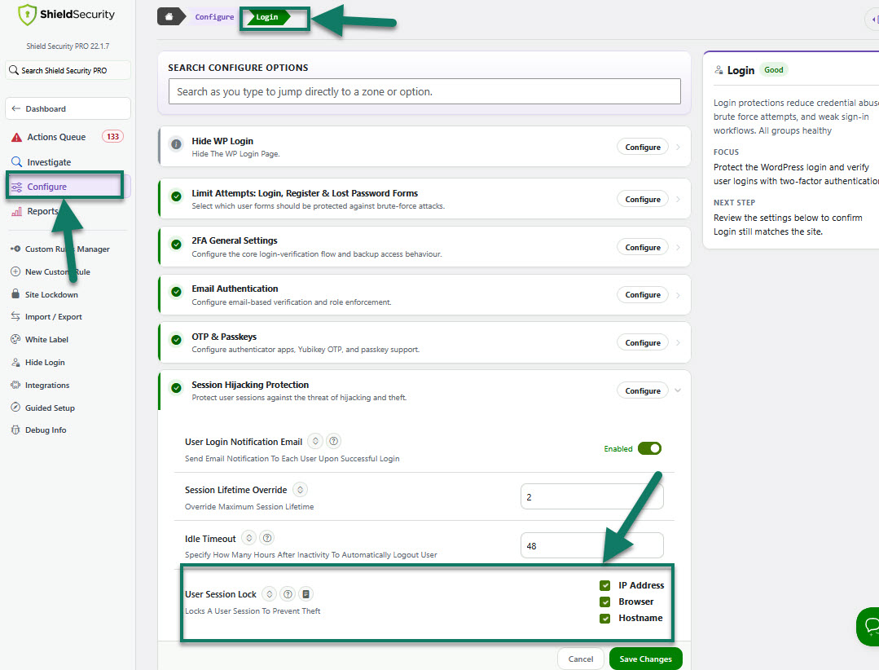Expand the Limit Attempts row chevron
879x670 pixels.
tap(678, 199)
